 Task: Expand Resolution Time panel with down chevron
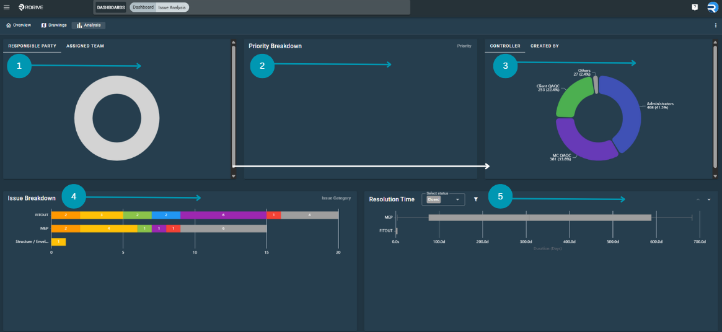(709, 199)
